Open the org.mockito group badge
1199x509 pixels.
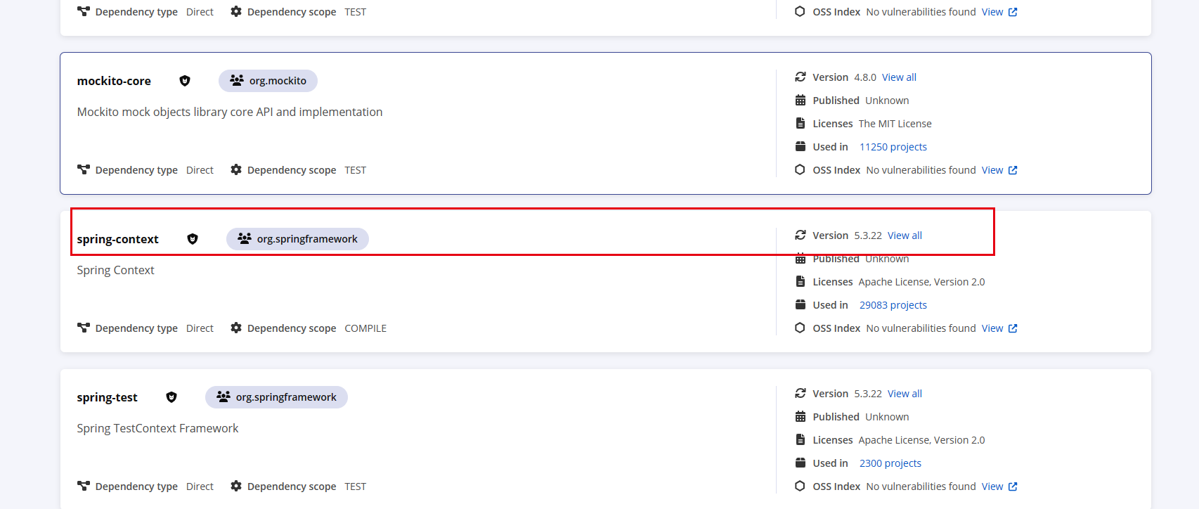click(x=268, y=81)
